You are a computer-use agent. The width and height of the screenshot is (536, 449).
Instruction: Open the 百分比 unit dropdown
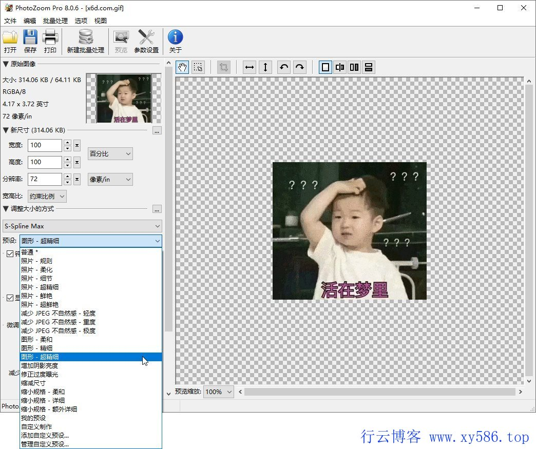point(110,153)
